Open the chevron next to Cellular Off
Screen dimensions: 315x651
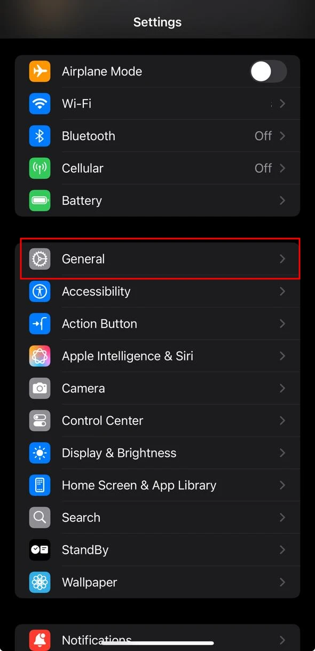(x=282, y=168)
